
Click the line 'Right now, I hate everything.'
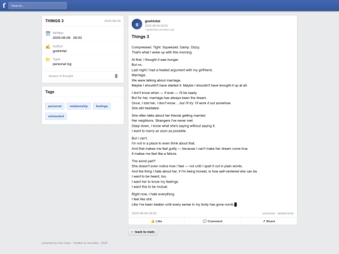(x=153, y=194)
